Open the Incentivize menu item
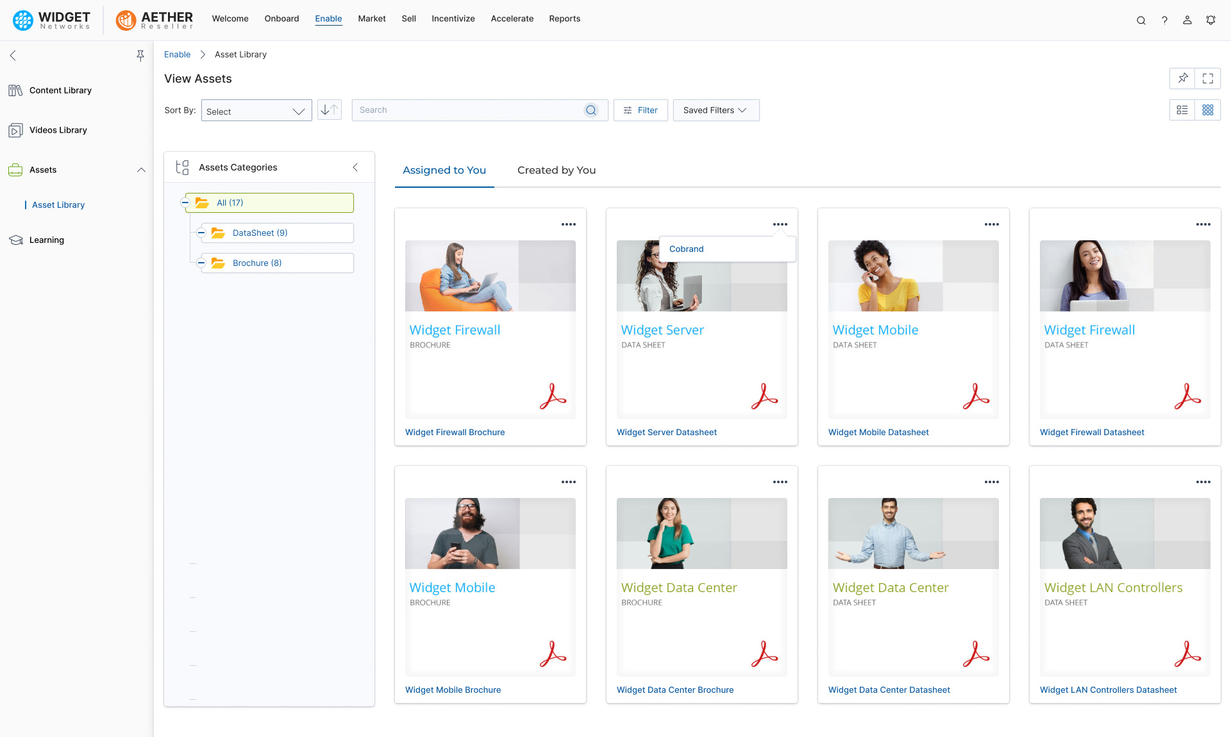Screen dimensions: 1231x737 pos(453,19)
